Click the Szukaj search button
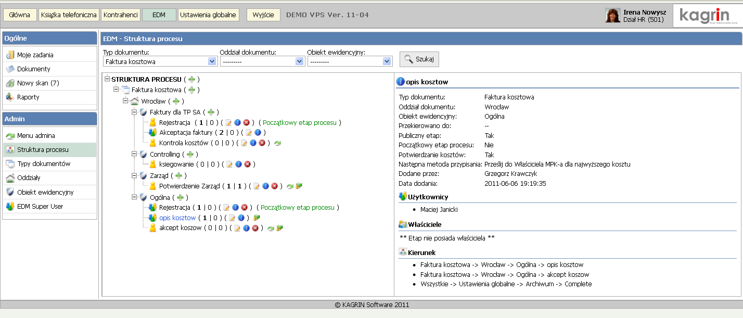The width and height of the screenshot is (743, 318). coord(419,59)
